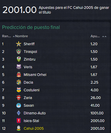Screen dimensions: 111x133
Task: Click the Iskra-Stal red shield icon
Action: 19,121
